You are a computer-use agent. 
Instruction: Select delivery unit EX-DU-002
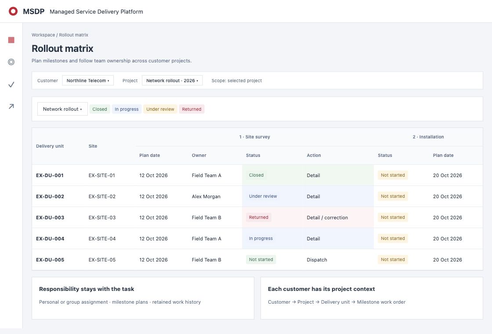(50, 196)
